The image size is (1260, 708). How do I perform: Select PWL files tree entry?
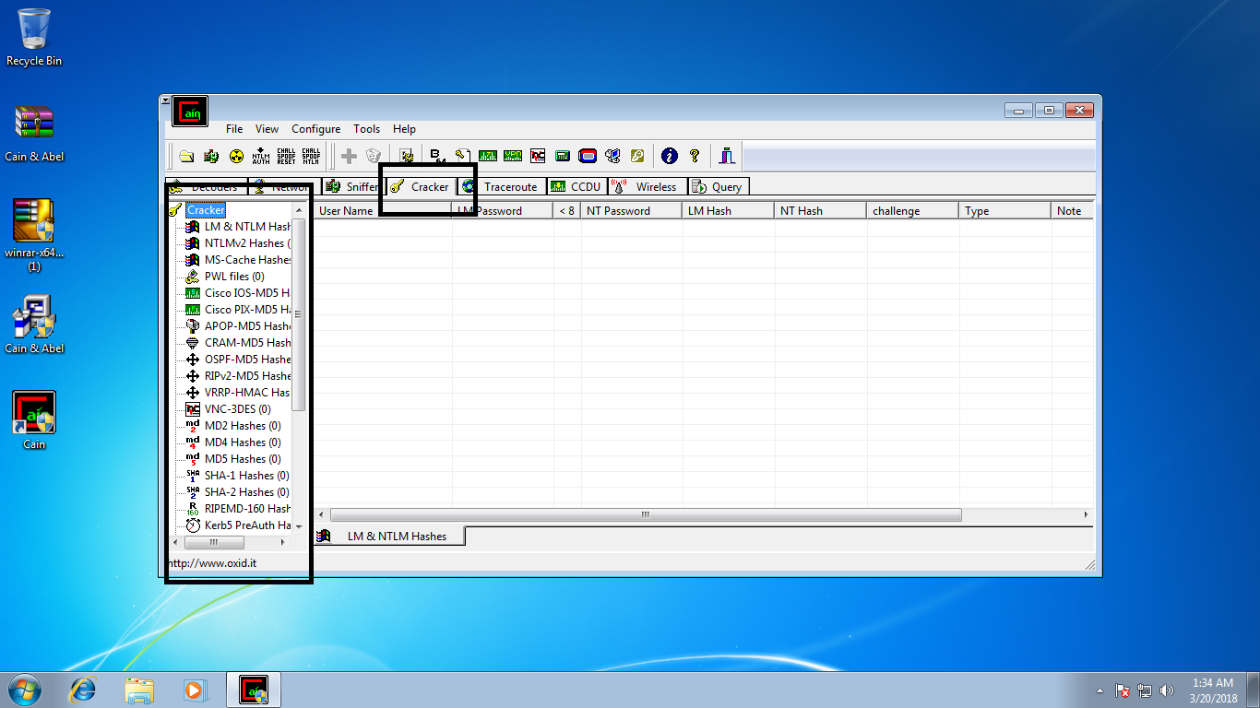pyautogui.click(x=233, y=277)
